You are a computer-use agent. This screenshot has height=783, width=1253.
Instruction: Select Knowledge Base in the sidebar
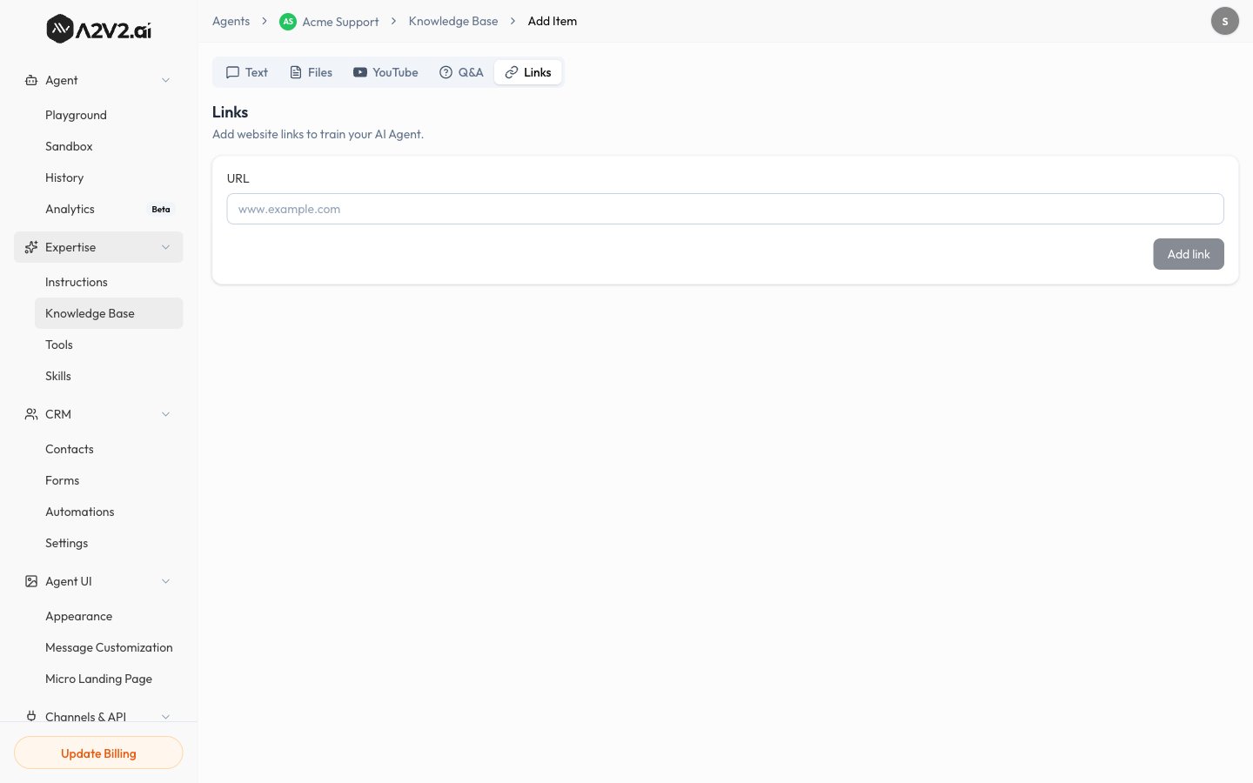(109, 313)
